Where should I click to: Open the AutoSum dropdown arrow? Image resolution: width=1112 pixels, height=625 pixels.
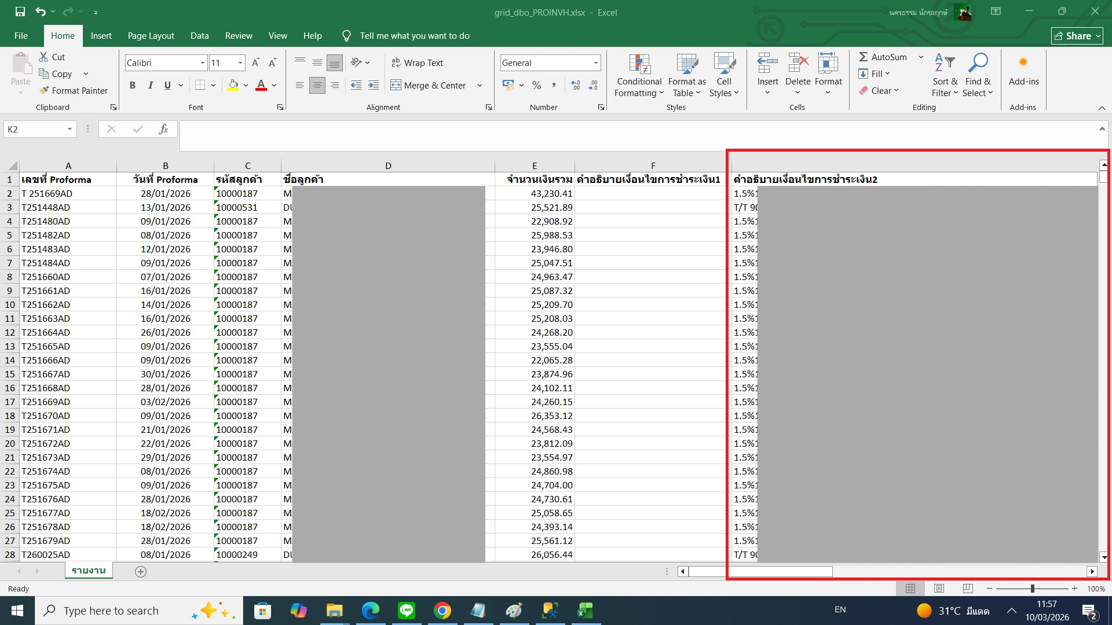tap(921, 57)
